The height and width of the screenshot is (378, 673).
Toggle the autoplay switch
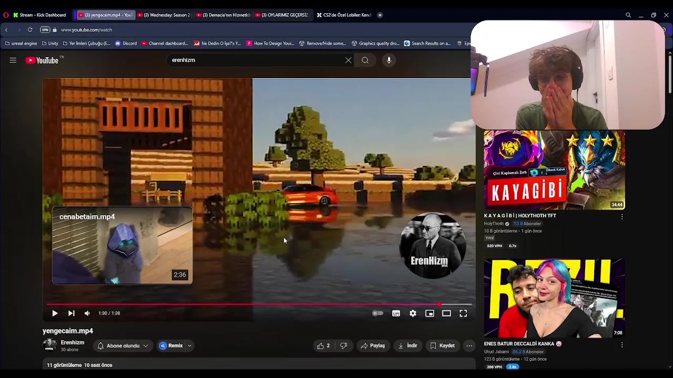pyautogui.click(x=378, y=313)
